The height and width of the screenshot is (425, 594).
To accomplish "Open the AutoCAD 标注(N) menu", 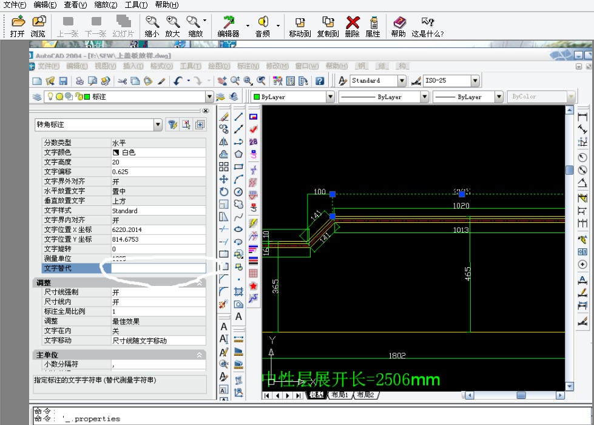I will coord(248,66).
